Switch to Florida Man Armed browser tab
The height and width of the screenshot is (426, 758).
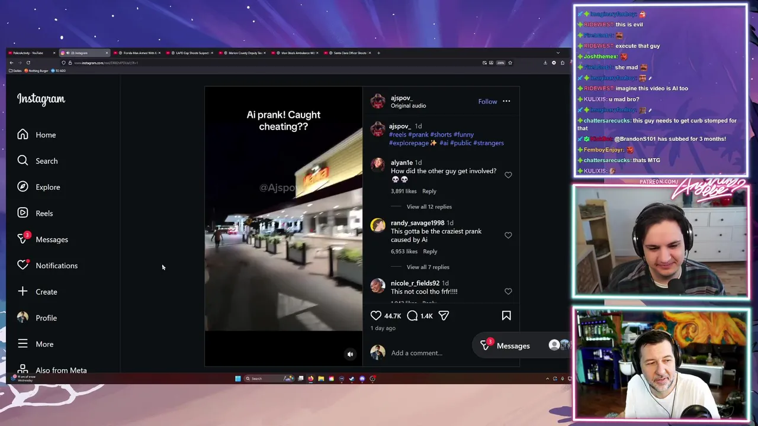[x=137, y=53]
